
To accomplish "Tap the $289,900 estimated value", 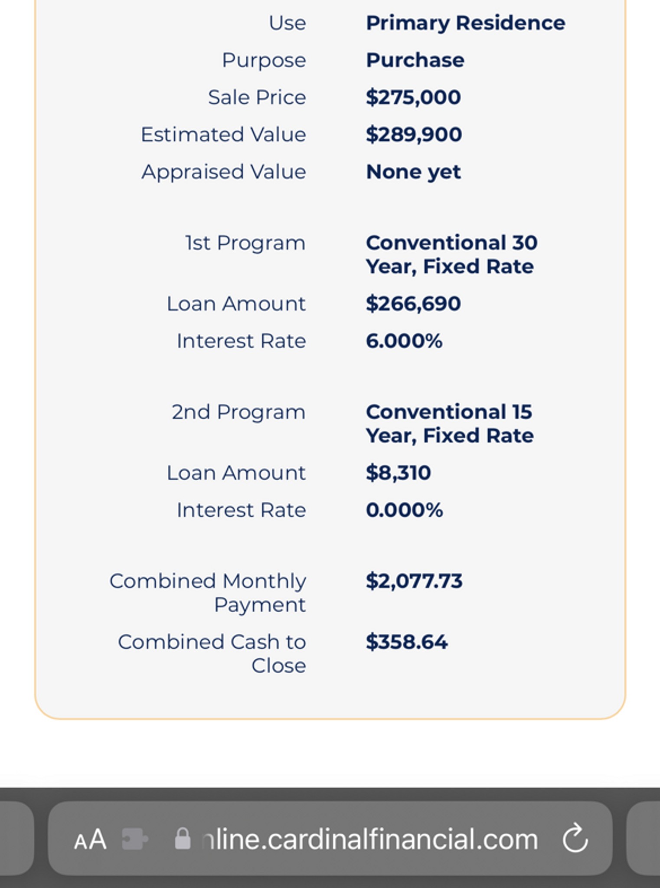I will pyautogui.click(x=414, y=134).
